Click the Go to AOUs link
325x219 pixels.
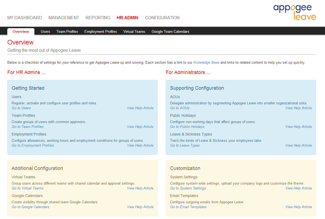pos(180,108)
